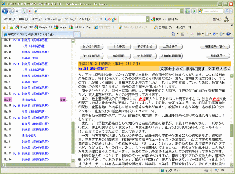
Task: Open the ヘルプ(H) menu
Action: tap(85, 19)
